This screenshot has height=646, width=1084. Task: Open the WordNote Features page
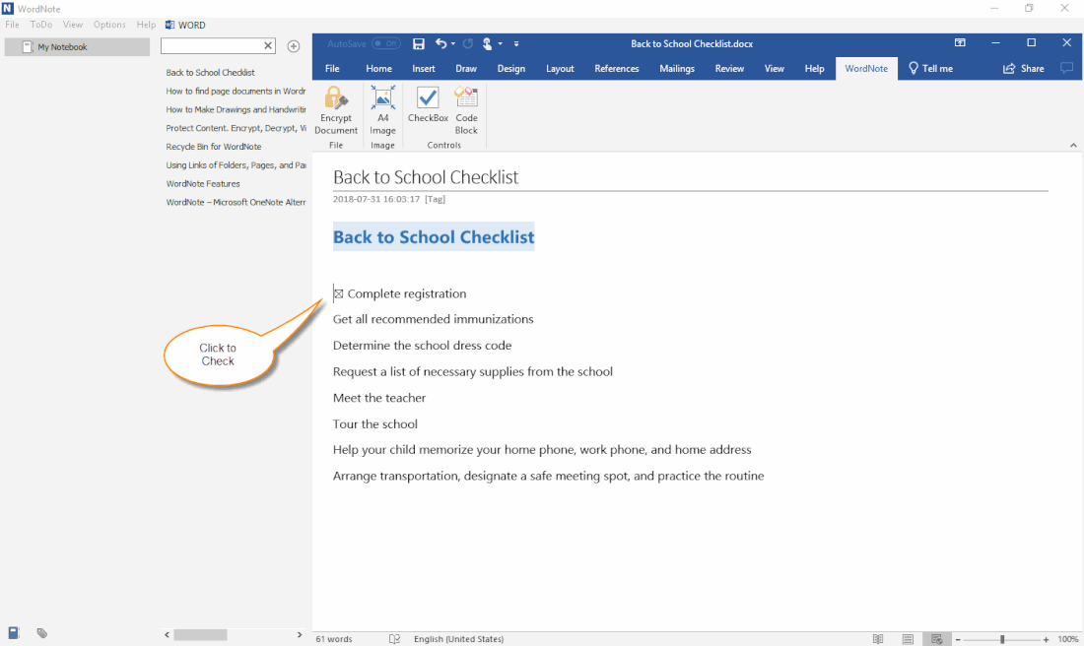(203, 183)
